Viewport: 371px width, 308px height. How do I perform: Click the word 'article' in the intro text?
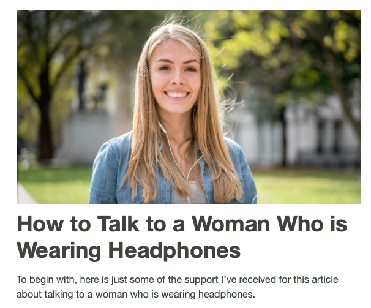(325, 280)
